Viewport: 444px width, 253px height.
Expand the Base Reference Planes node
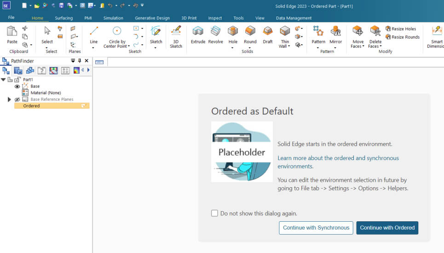pyautogui.click(x=9, y=99)
